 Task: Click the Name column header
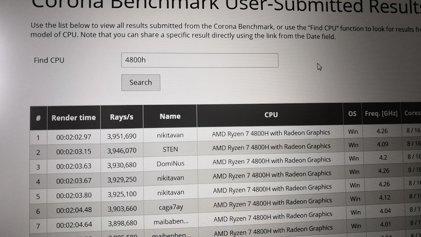[x=170, y=116]
